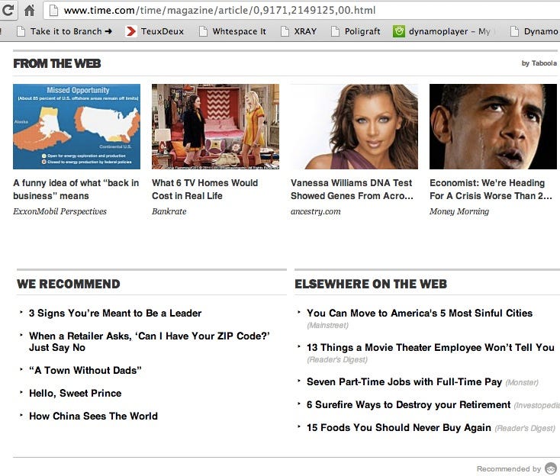This screenshot has width=560, height=476.
Task: Open the XRAY bookmark
Action: tap(298, 31)
